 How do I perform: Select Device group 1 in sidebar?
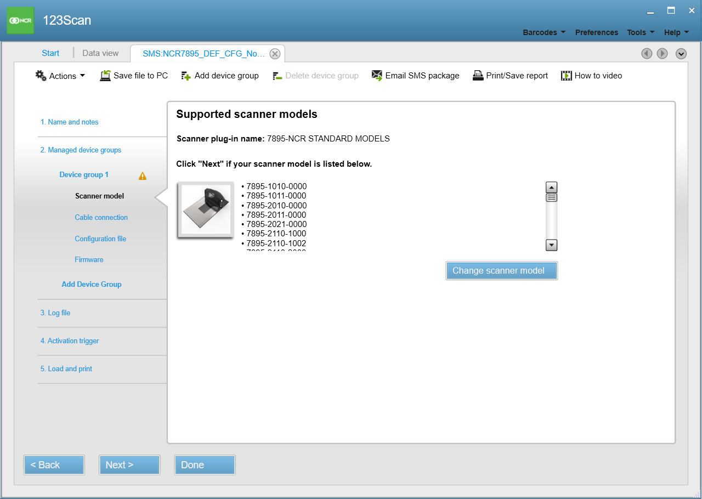click(x=84, y=175)
